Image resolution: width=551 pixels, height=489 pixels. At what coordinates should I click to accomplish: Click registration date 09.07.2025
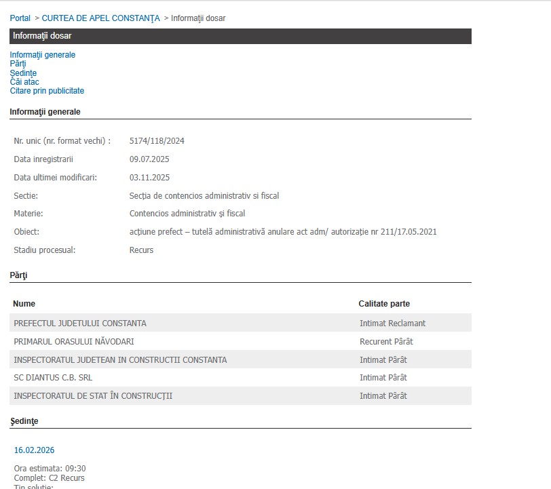point(149,159)
